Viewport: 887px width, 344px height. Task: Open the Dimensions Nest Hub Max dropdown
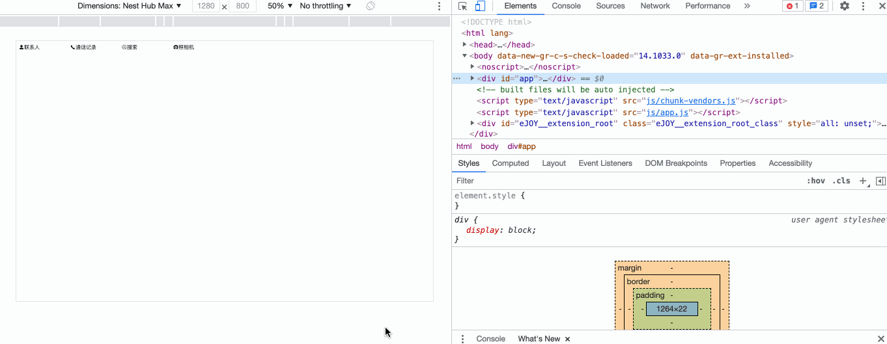click(x=129, y=6)
